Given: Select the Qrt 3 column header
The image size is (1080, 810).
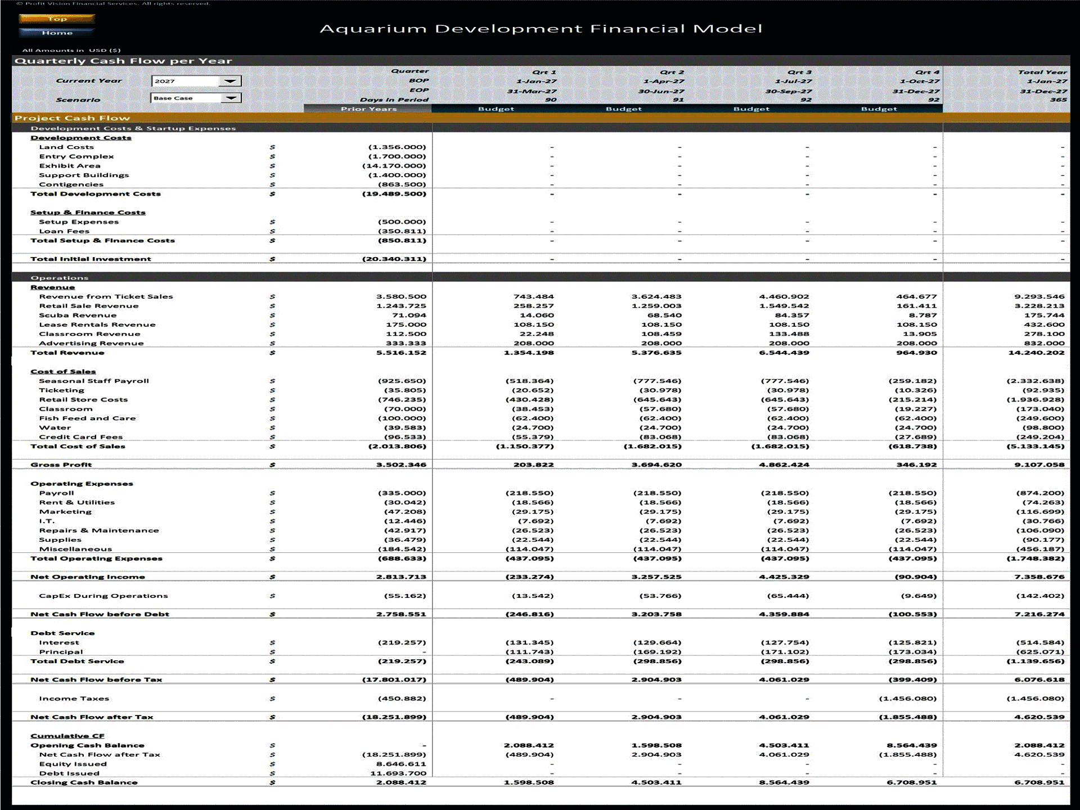Looking at the screenshot, I should [x=799, y=72].
